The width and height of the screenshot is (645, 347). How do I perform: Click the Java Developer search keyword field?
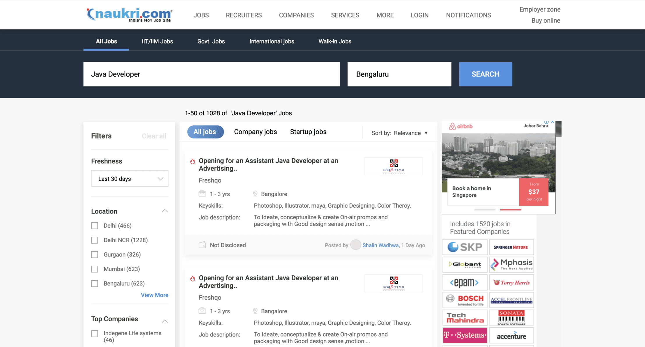pyautogui.click(x=211, y=74)
